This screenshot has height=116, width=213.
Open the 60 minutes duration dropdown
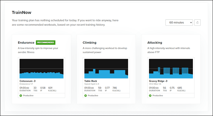coord(179,22)
